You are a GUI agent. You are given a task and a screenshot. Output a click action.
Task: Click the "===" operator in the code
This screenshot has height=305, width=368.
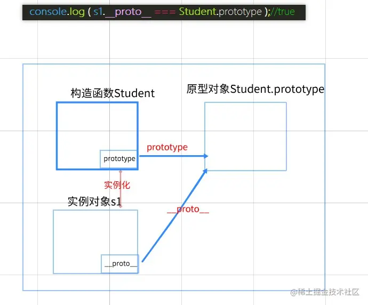165,12
